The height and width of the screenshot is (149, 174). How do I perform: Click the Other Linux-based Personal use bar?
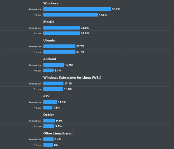tap(49, 139)
